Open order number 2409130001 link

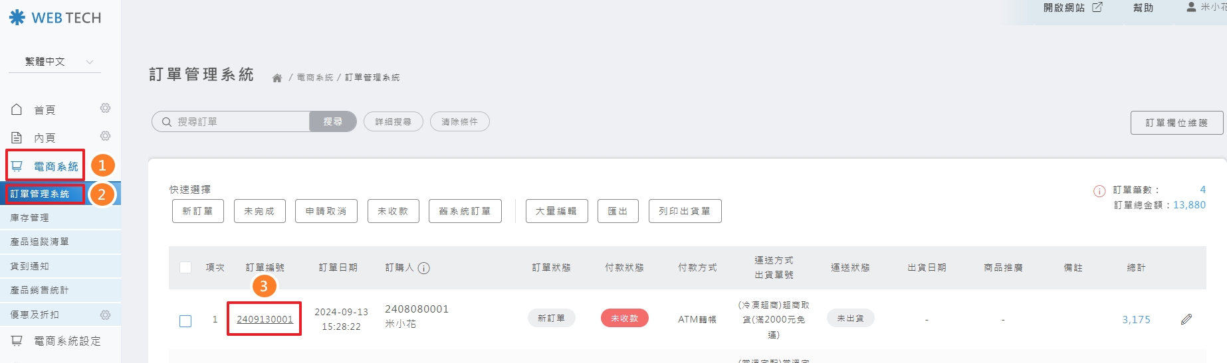tap(265, 319)
